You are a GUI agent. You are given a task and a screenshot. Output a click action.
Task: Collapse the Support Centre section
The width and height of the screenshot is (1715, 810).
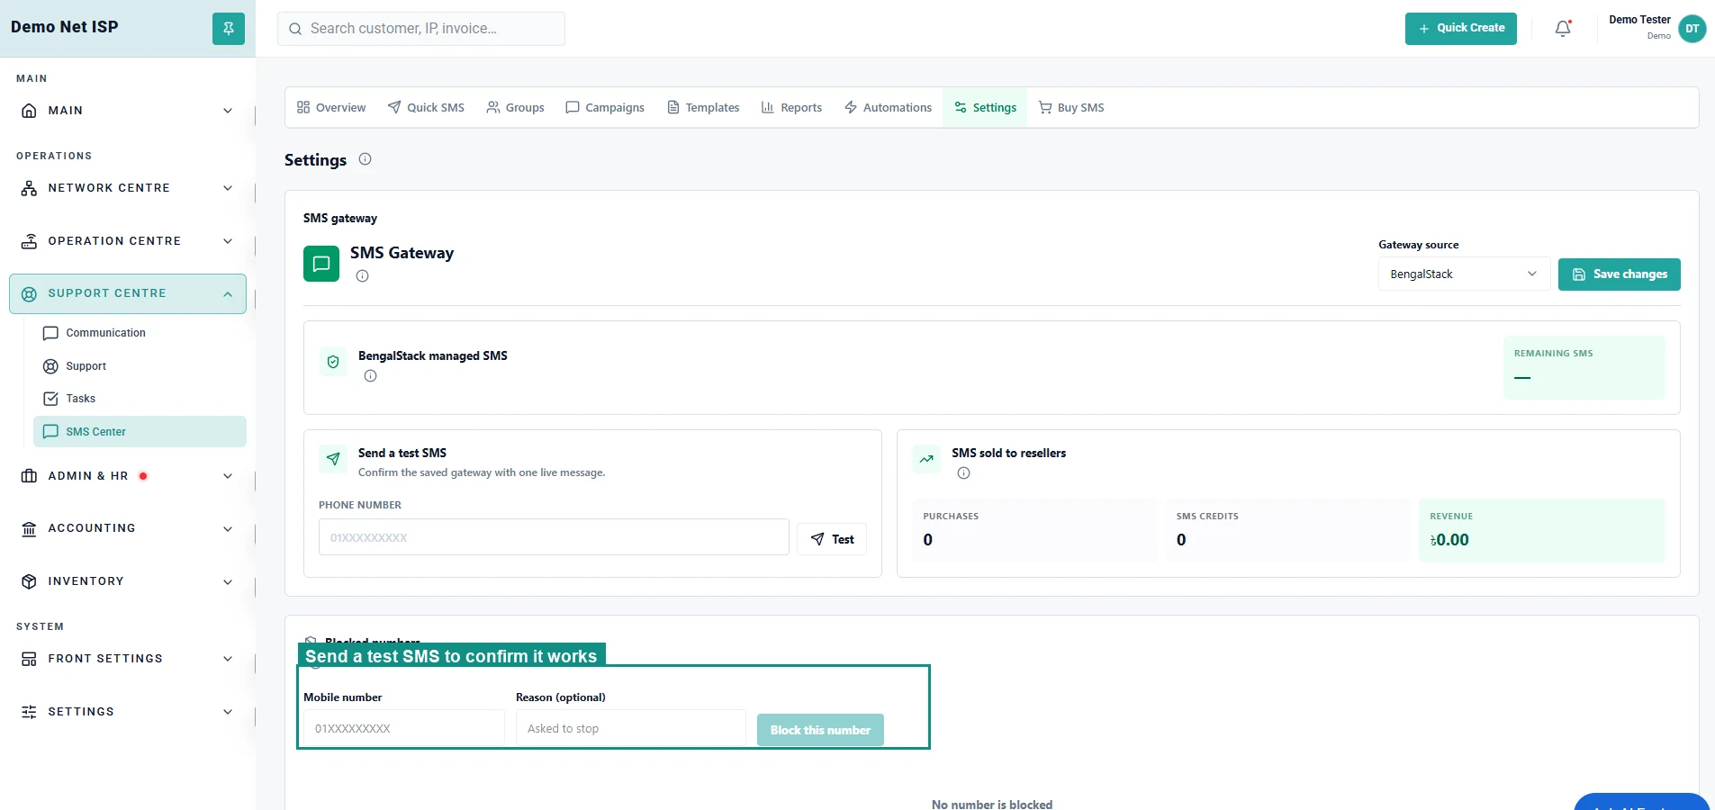click(128, 294)
